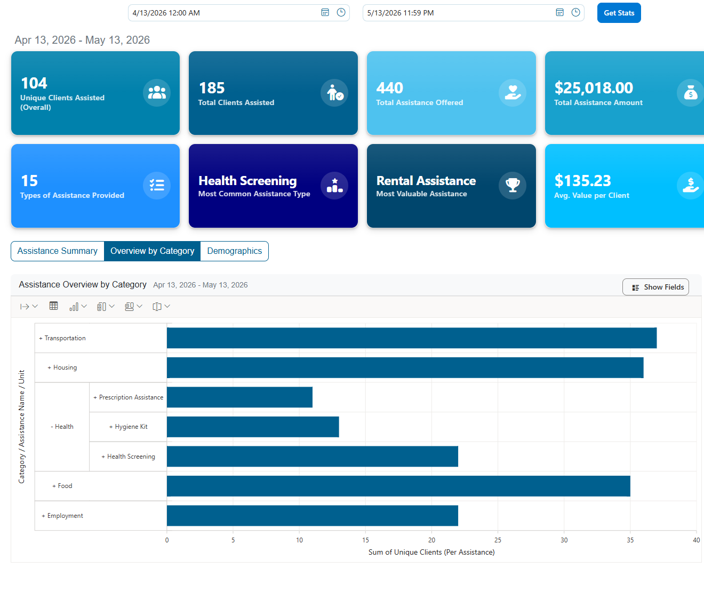The height and width of the screenshot is (616, 704).
Task: Click the 104 Unique Clients Assisted value
Action: tap(34, 83)
